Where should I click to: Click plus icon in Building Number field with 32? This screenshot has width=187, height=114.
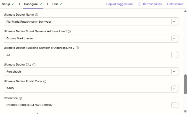[174, 55]
